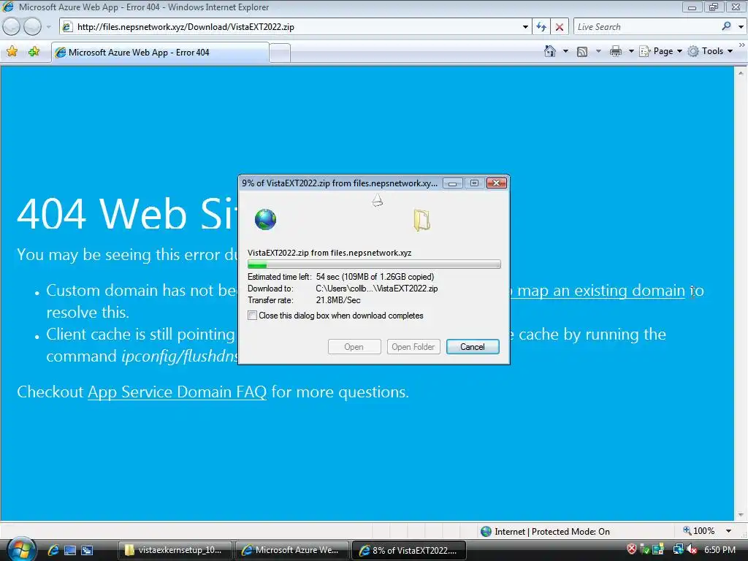Switch to '8% of VistaEXT2022' taskbar button

(409, 550)
